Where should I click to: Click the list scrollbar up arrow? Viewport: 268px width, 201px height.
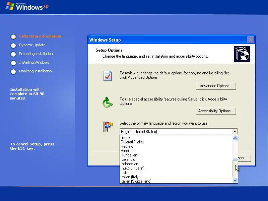click(x=235, y=138)
